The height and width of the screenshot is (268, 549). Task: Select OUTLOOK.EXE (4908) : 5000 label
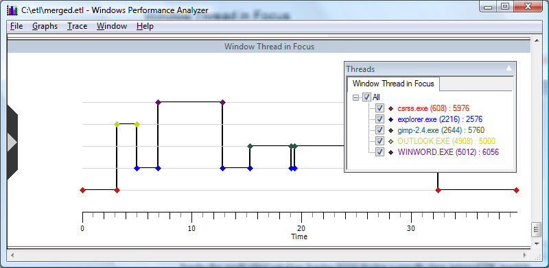(x=447, y=141)
